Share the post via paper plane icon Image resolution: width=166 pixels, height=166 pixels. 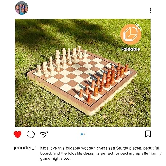[x=44, y=135]
